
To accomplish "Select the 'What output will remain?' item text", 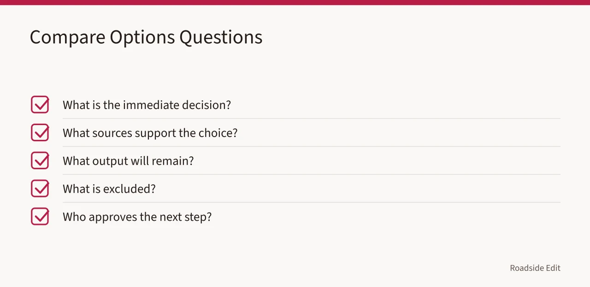I will pyautogui.click(x=128, y=161).
